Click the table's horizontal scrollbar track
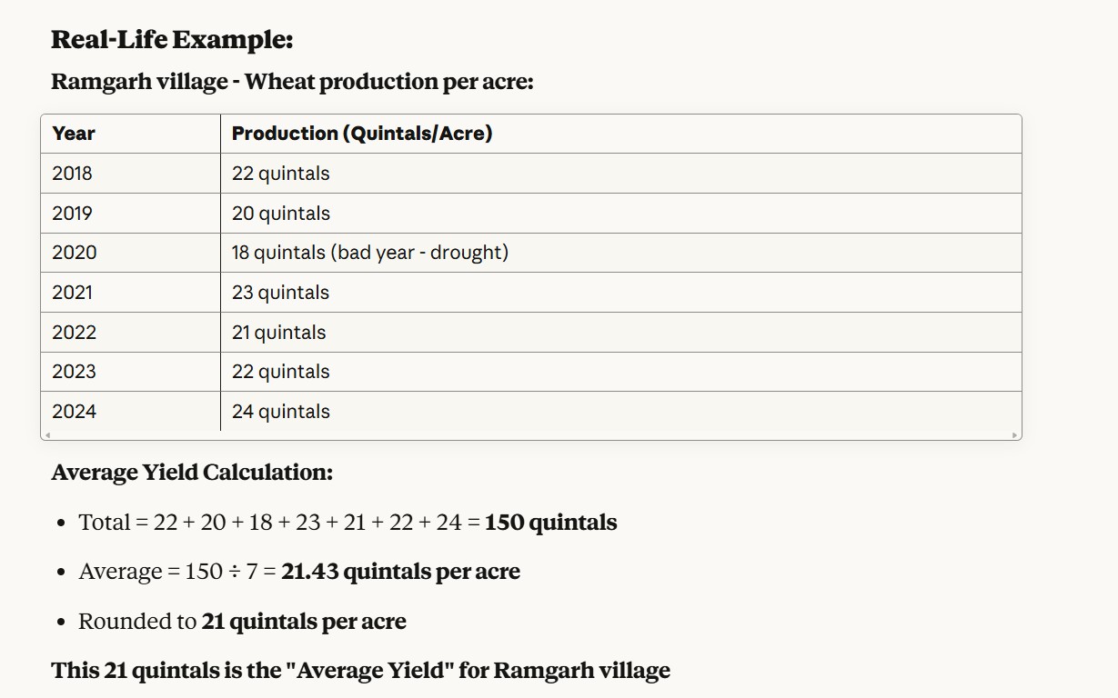1118x698 pixels. [530, 435]
